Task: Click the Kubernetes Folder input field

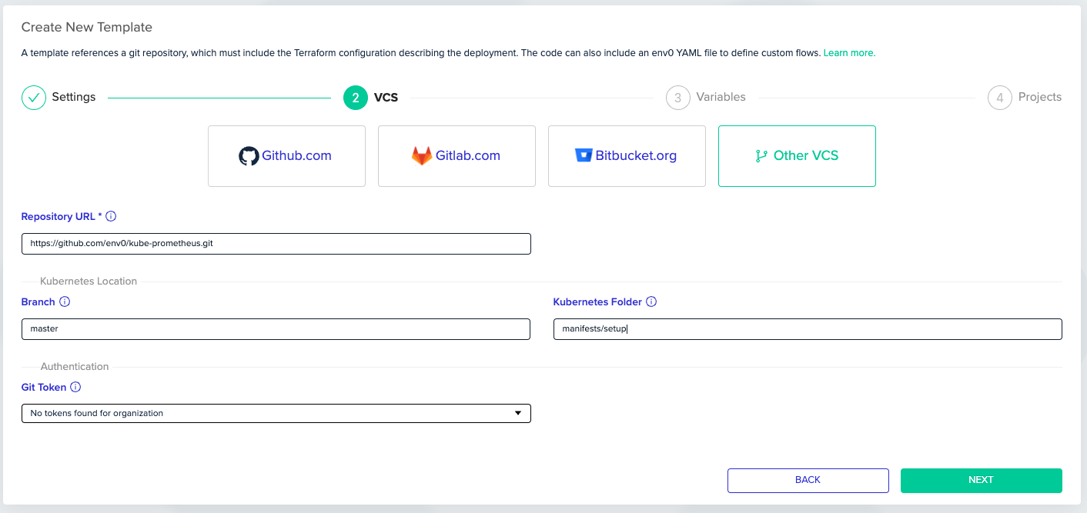Action: point(808,328)
